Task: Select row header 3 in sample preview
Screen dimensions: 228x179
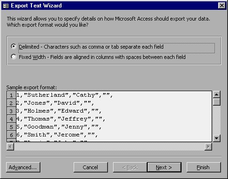Action: tap(11, 111)
